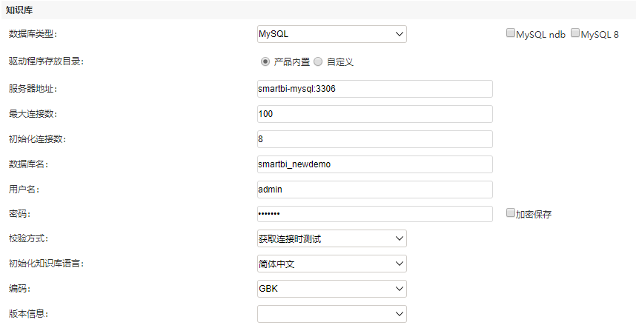Click the 数据库名 field smartbi_newdemo
The width and height of the screenshot is (636, 328).
tap(375, 164)
